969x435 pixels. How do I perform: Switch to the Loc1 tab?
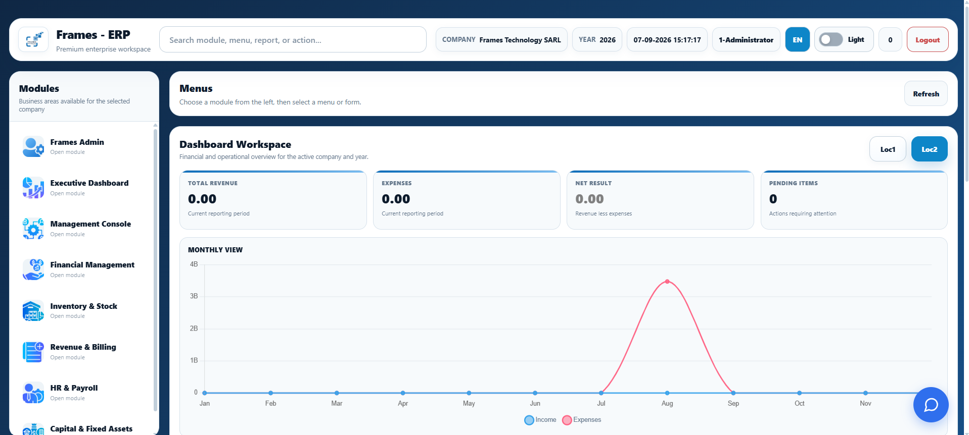click(888, 149)
